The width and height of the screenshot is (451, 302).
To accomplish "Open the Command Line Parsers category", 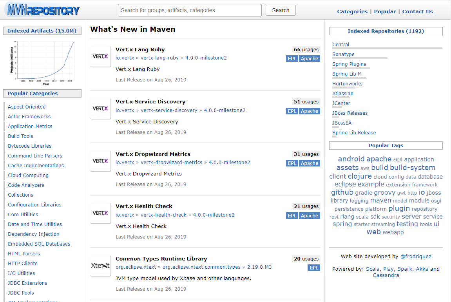I will 35,156.
